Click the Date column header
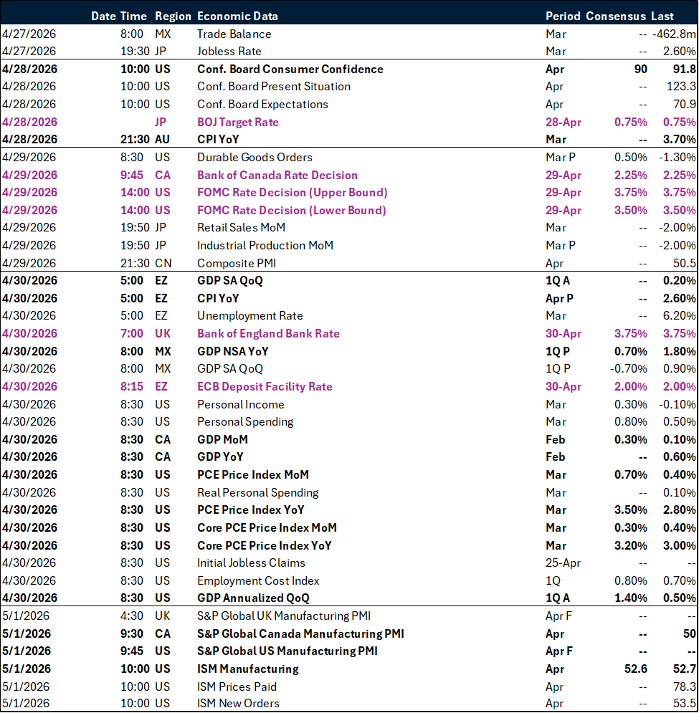The height and width of the screenshot is (713, 699). pos(104,16)
